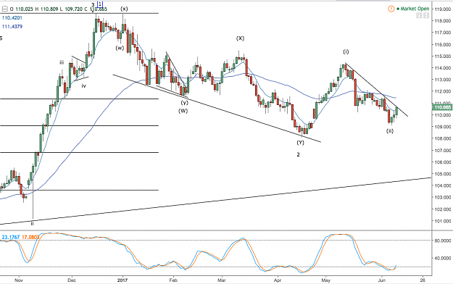The width and height of the screenshot is (453, 284).
Task: Click the open price value 110.025
Action: point(24,9)
